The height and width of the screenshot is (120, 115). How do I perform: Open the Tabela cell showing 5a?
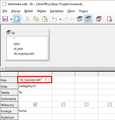pos(35,92)
